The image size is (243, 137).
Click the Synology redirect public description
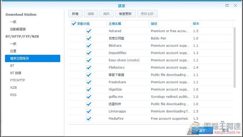point(170,97)
